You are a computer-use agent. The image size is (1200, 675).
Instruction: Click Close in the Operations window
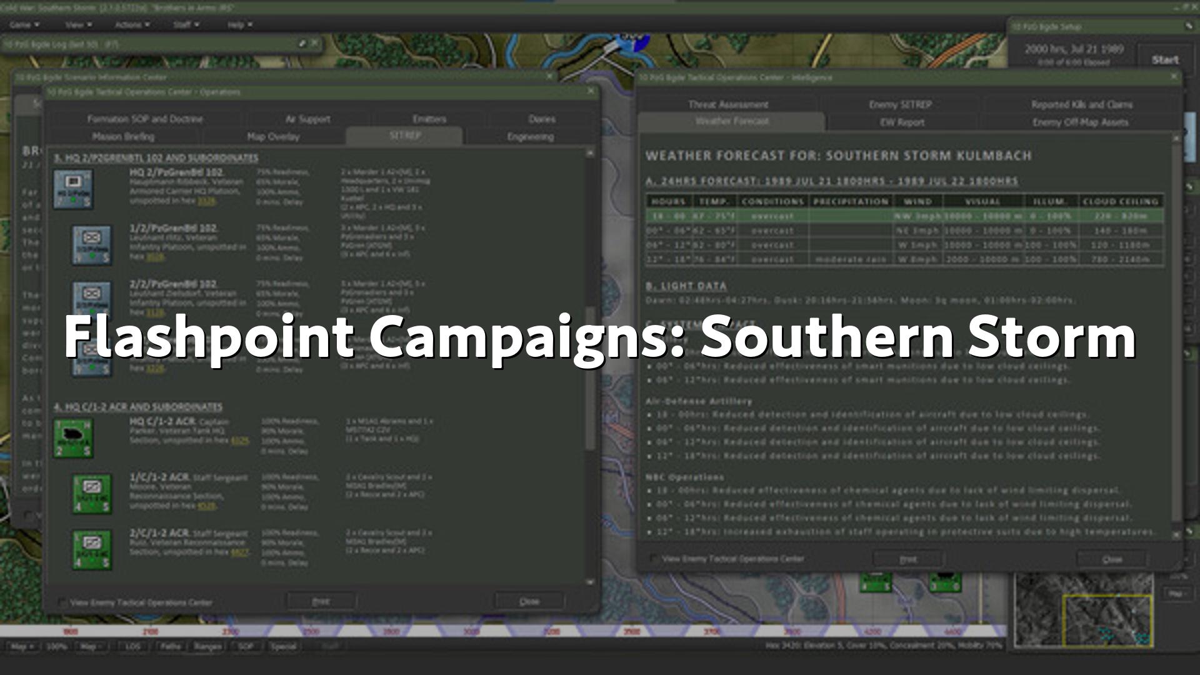click(x=529, y=601)
